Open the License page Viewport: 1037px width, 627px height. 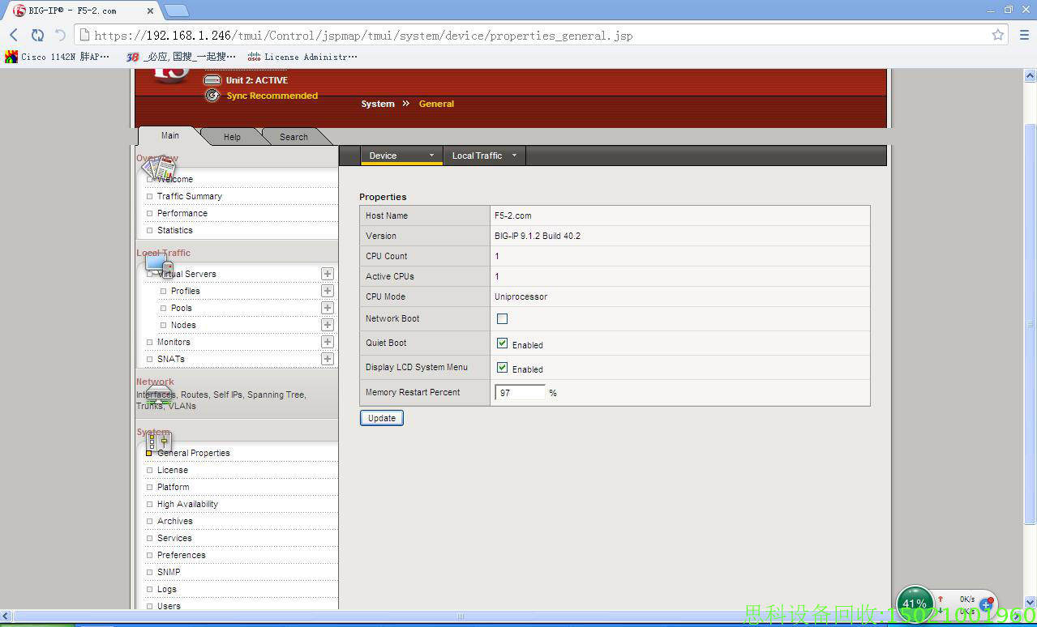tap(173, 470)
